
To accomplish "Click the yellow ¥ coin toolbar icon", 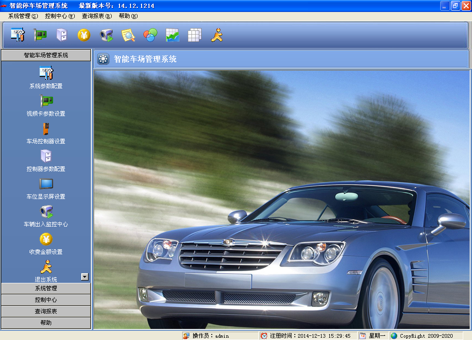I will [x=84, y=34].
